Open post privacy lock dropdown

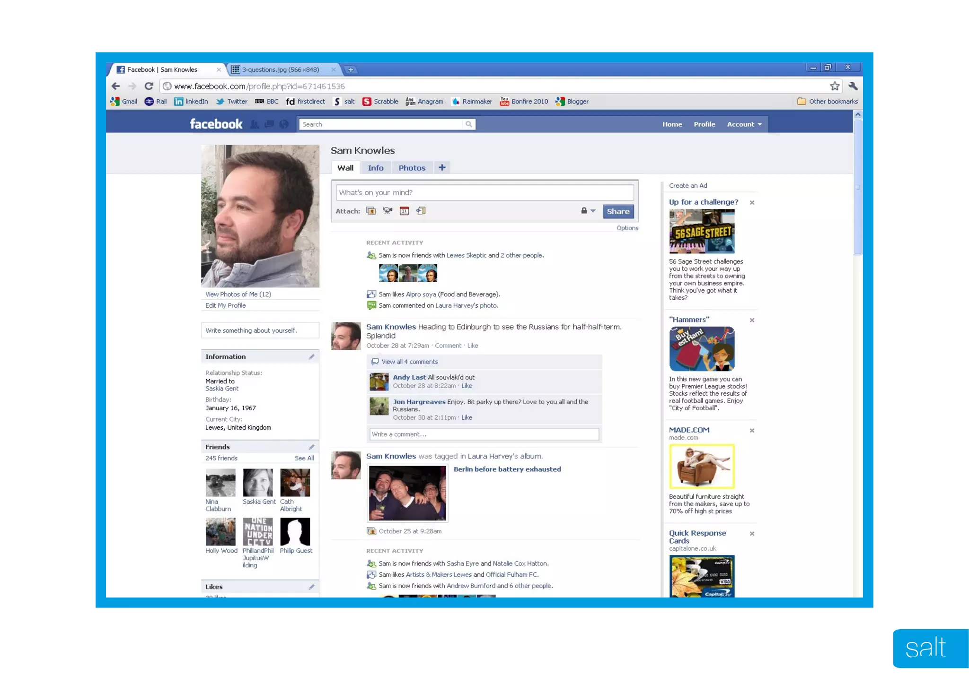coord(588,211)
